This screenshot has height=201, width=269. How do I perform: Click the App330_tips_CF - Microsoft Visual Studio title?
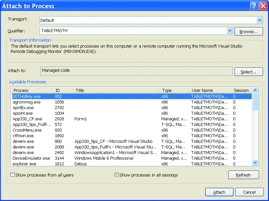tap(113, 142)
